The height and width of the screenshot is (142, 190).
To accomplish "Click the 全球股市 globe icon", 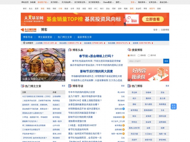I will coord(24,43).
